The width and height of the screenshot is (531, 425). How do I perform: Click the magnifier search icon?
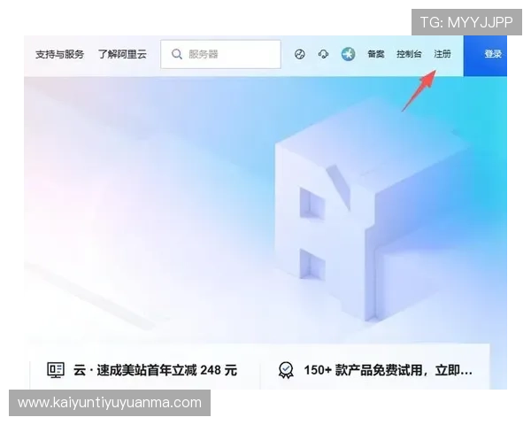177,54
